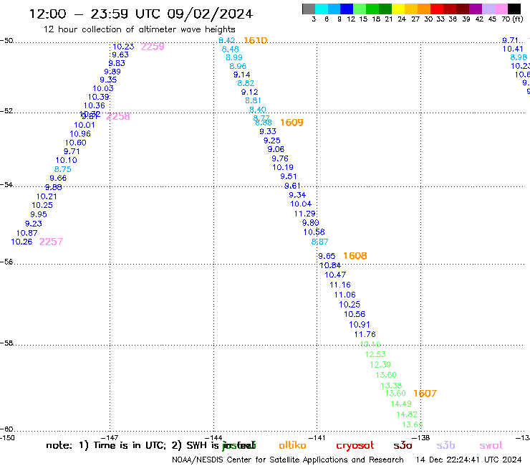Click the value 10.04 on the middle track
This screenshot has width=530, height=466.
pyautogui.click(x=301, y=204)
